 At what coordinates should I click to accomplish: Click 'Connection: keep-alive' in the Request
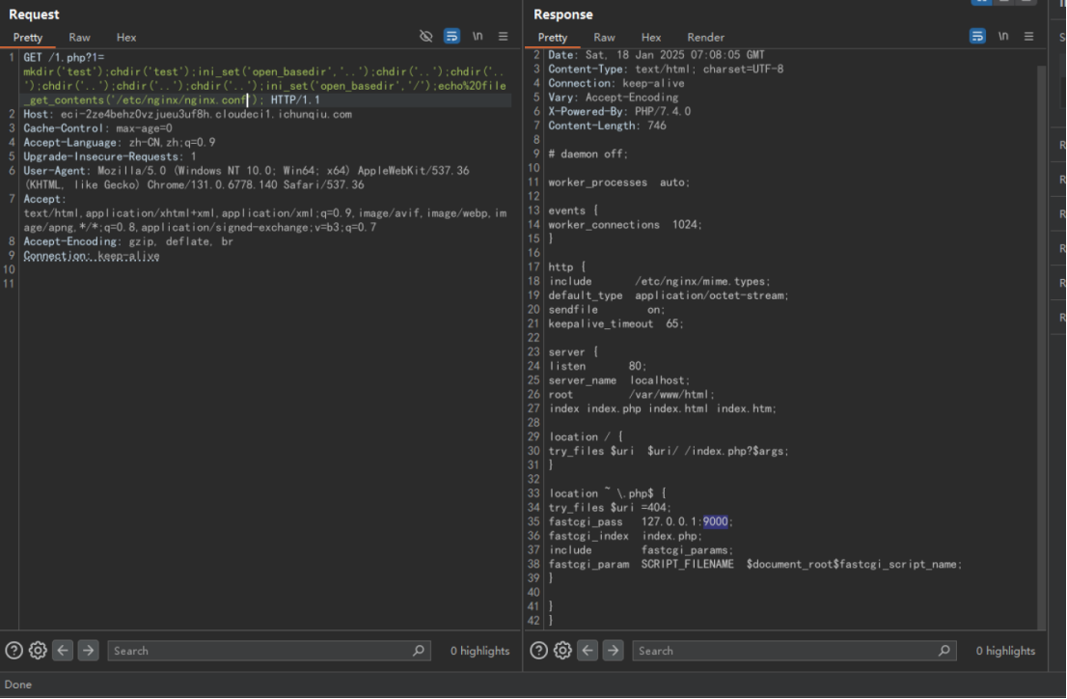pos(92,256)
